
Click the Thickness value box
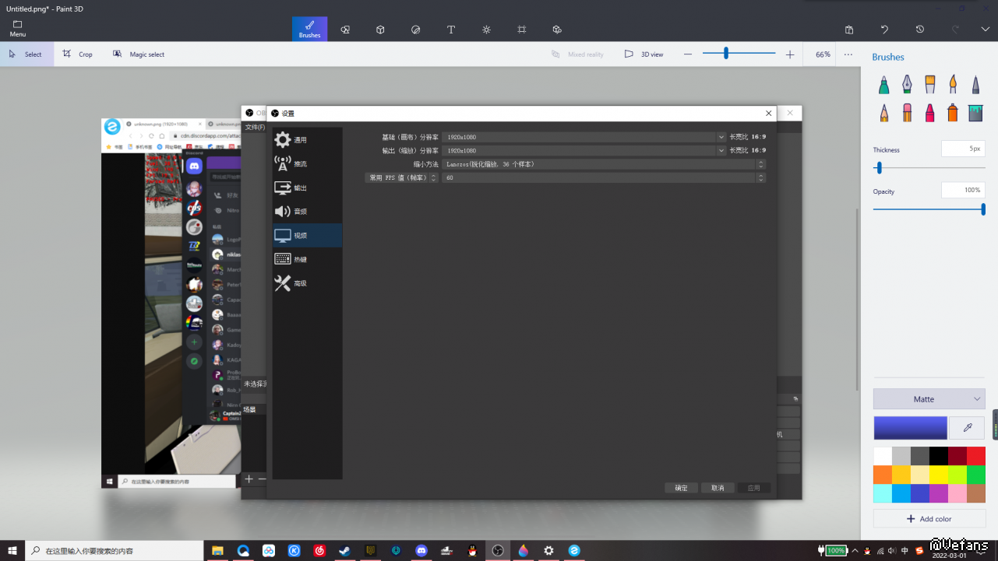(x=963, y=148)
